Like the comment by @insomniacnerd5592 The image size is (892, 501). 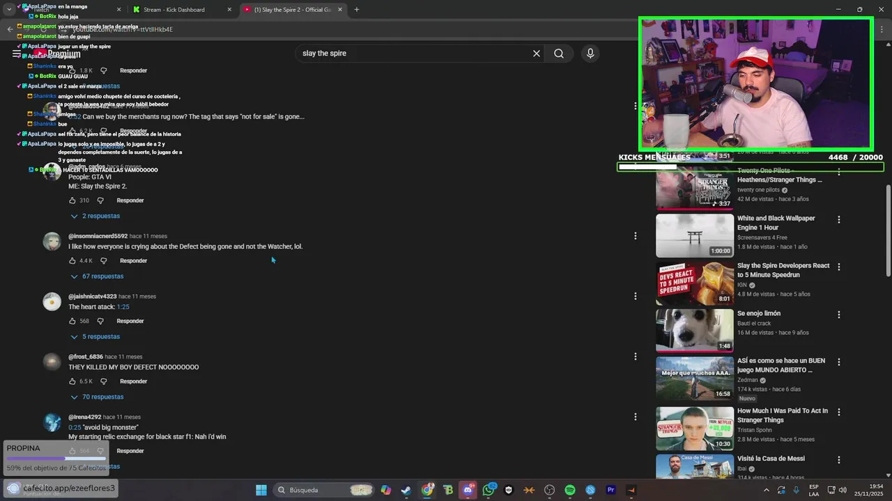click(x=72, y=261)
